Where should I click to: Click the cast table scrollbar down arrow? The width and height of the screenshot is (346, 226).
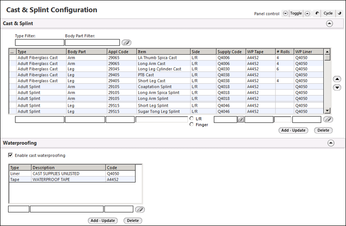coord(327,111)
